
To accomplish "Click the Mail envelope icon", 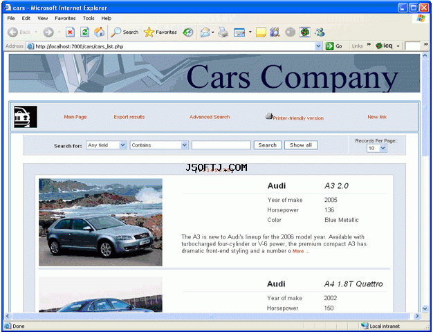I will point(205,33).
